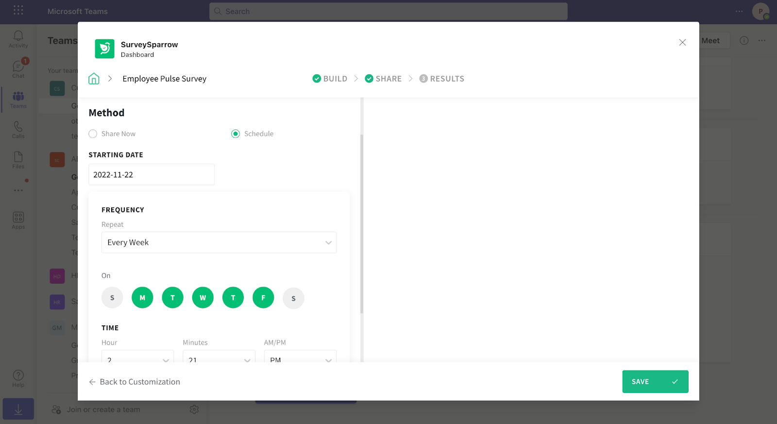The height and width of the screenshot is (424, 777).
Task: Click the 'Microsoft Teams' title text
Action: 78,11
